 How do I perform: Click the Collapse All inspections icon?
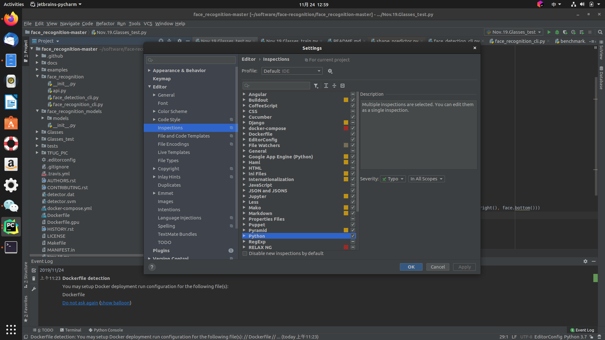click(x=334, y=86)
